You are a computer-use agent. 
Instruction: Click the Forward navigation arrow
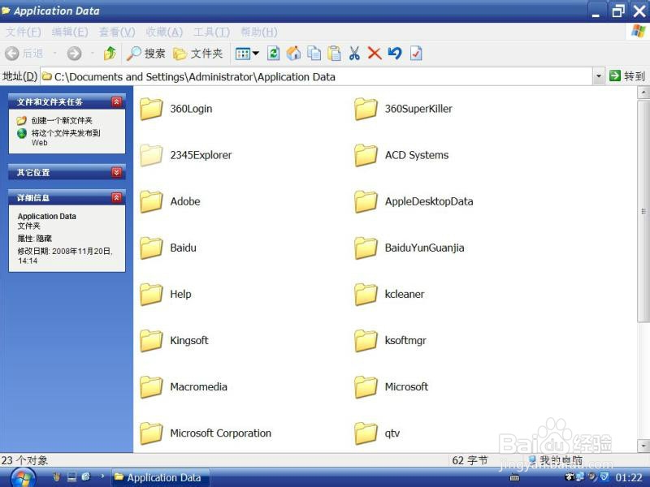[x=75, y=54]
